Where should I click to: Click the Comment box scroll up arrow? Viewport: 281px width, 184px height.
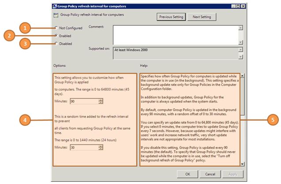coord(241,28)
